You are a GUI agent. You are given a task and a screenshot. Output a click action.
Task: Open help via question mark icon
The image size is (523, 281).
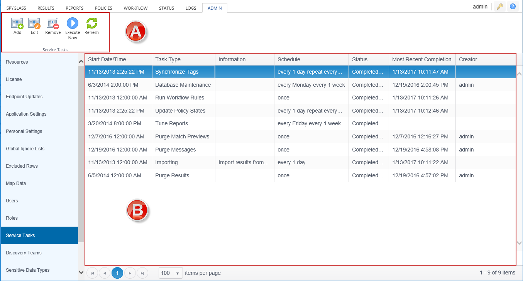click(x=513, y=7)
